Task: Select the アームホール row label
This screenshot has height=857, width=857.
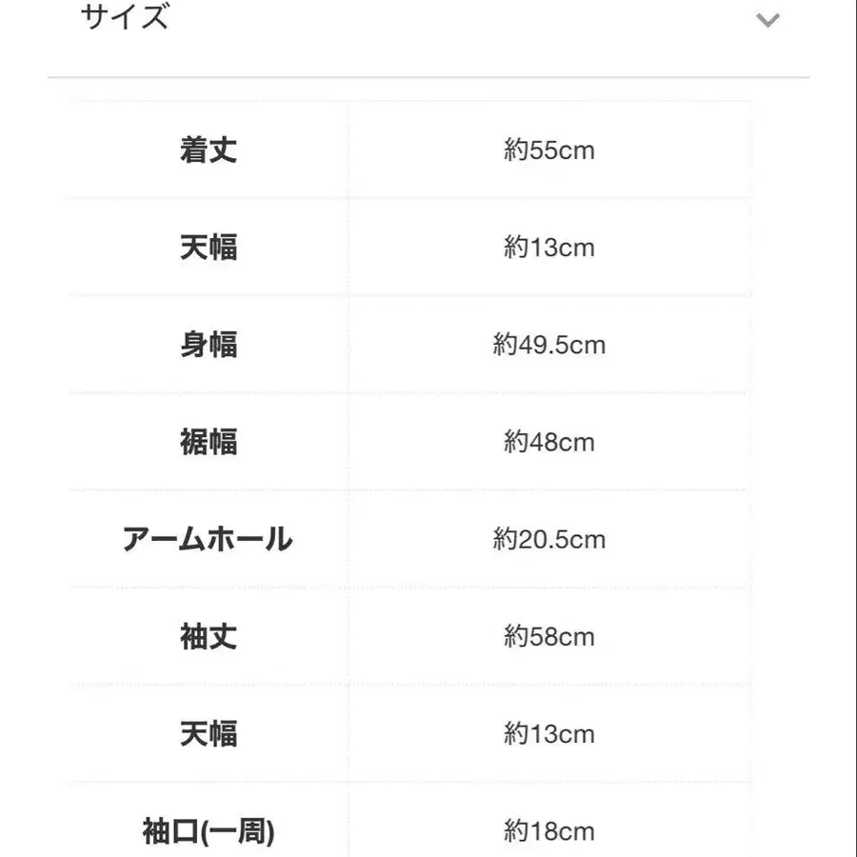Action: click(209, 539)
